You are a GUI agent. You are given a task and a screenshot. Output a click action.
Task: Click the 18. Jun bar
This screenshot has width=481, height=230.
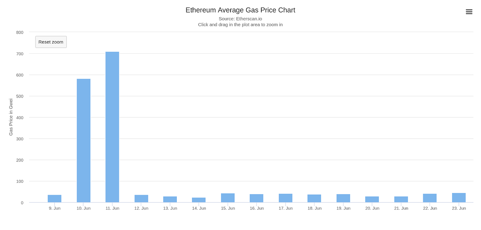click(x=314, y=198)
